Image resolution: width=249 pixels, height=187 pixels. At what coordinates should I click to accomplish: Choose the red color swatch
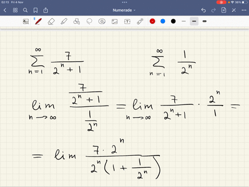click(x=153, y=21)
